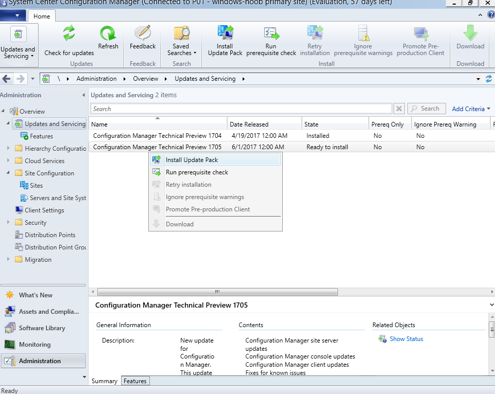495x394 pixels.
Task: Click Ignore prerequisite warnings ribbon icon
Action: pos(363,33)
